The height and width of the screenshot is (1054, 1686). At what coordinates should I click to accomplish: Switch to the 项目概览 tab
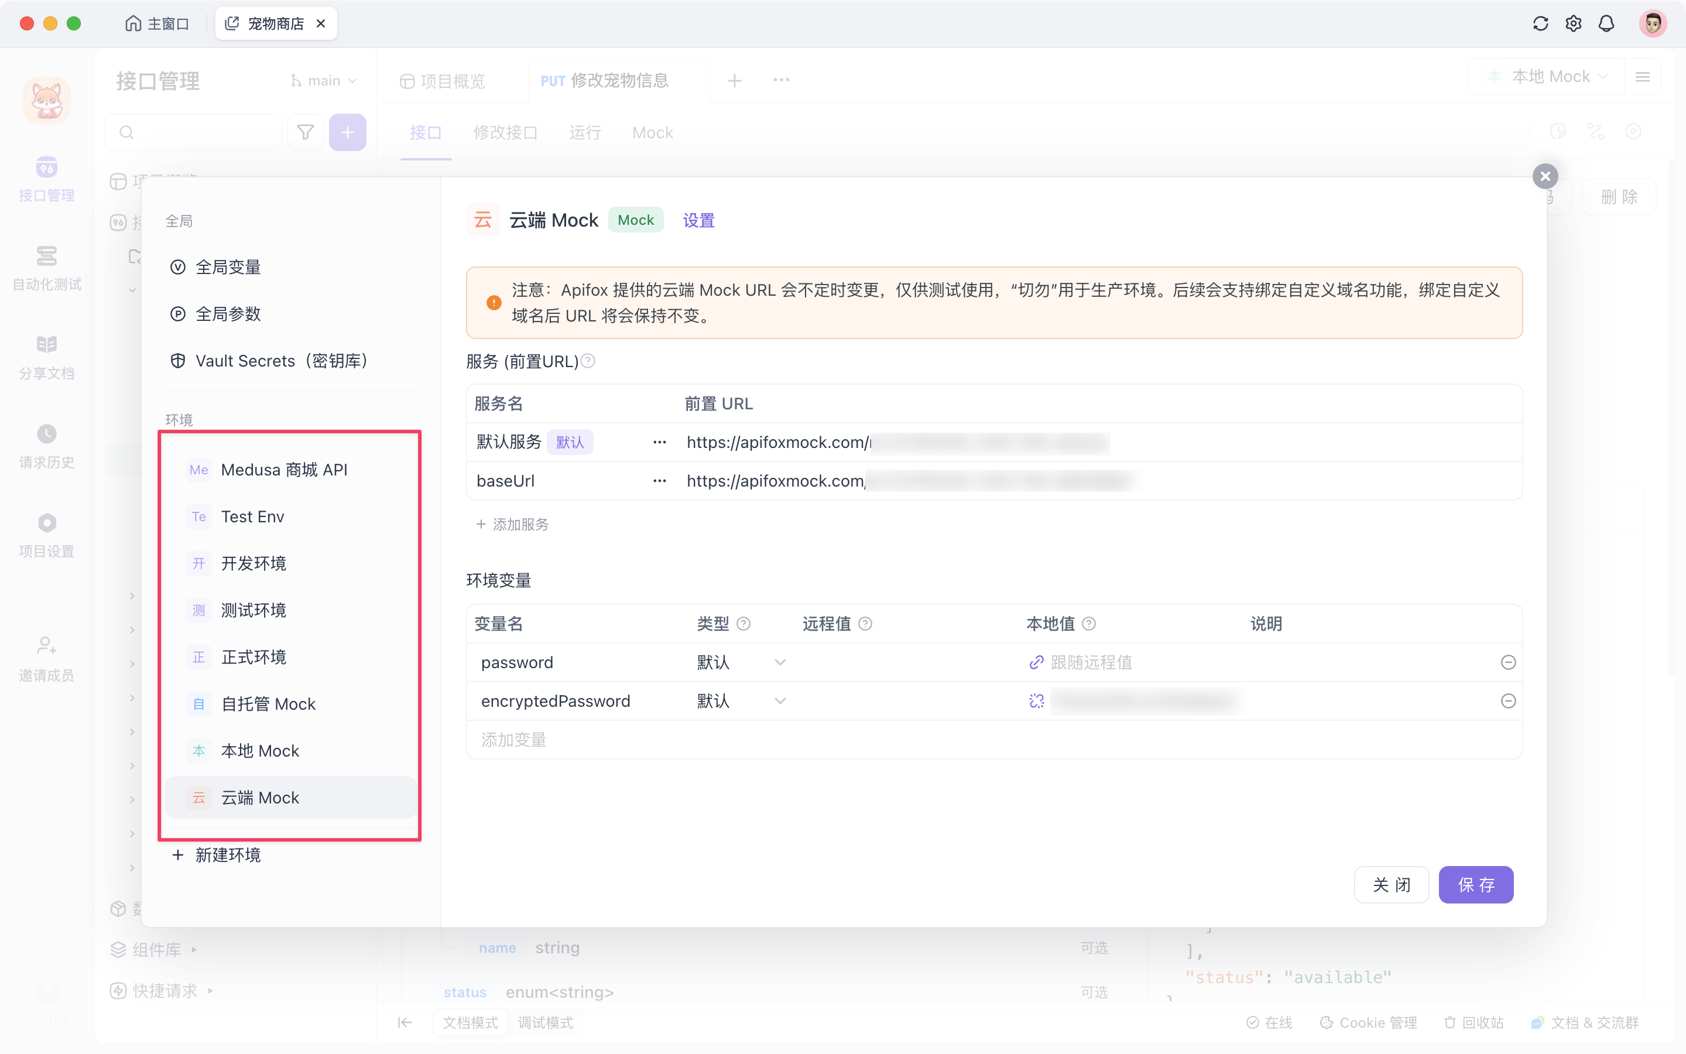click(452, 80)
